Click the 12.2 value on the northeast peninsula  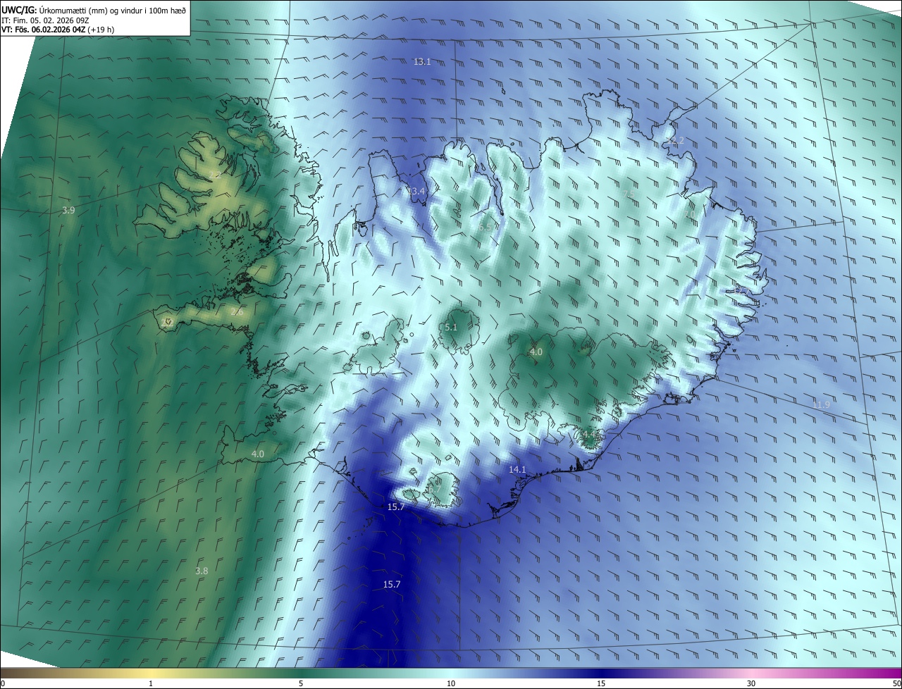tap(676, 141)
